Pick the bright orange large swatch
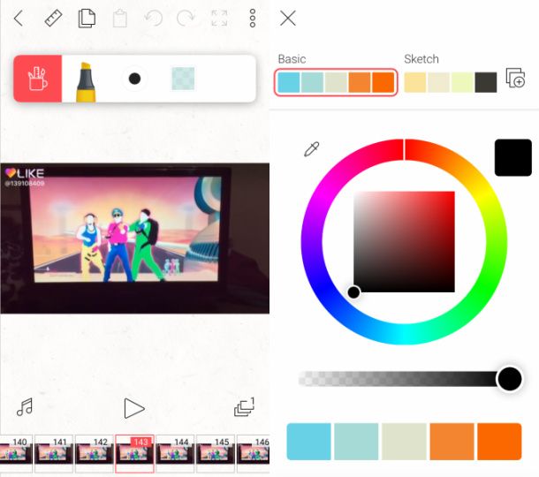The image size is (539, 477). click(x=499, y=442)
